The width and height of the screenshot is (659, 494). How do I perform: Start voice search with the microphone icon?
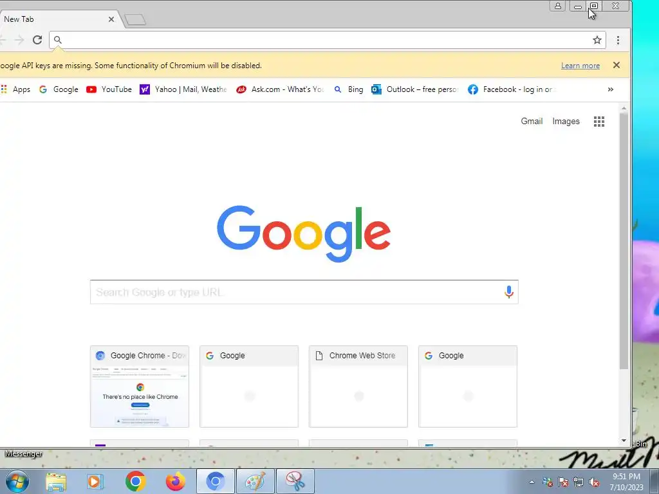pos(508,292)
